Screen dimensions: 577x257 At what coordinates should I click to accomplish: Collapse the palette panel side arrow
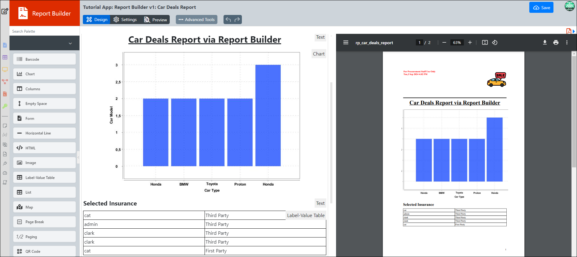pyautogui.click(x=78, y=157)
